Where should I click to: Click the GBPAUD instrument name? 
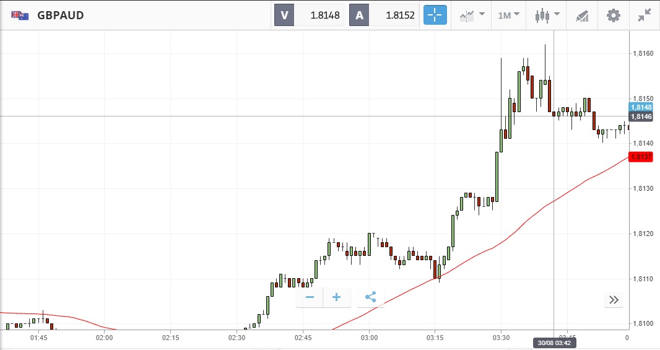[60, 15]
